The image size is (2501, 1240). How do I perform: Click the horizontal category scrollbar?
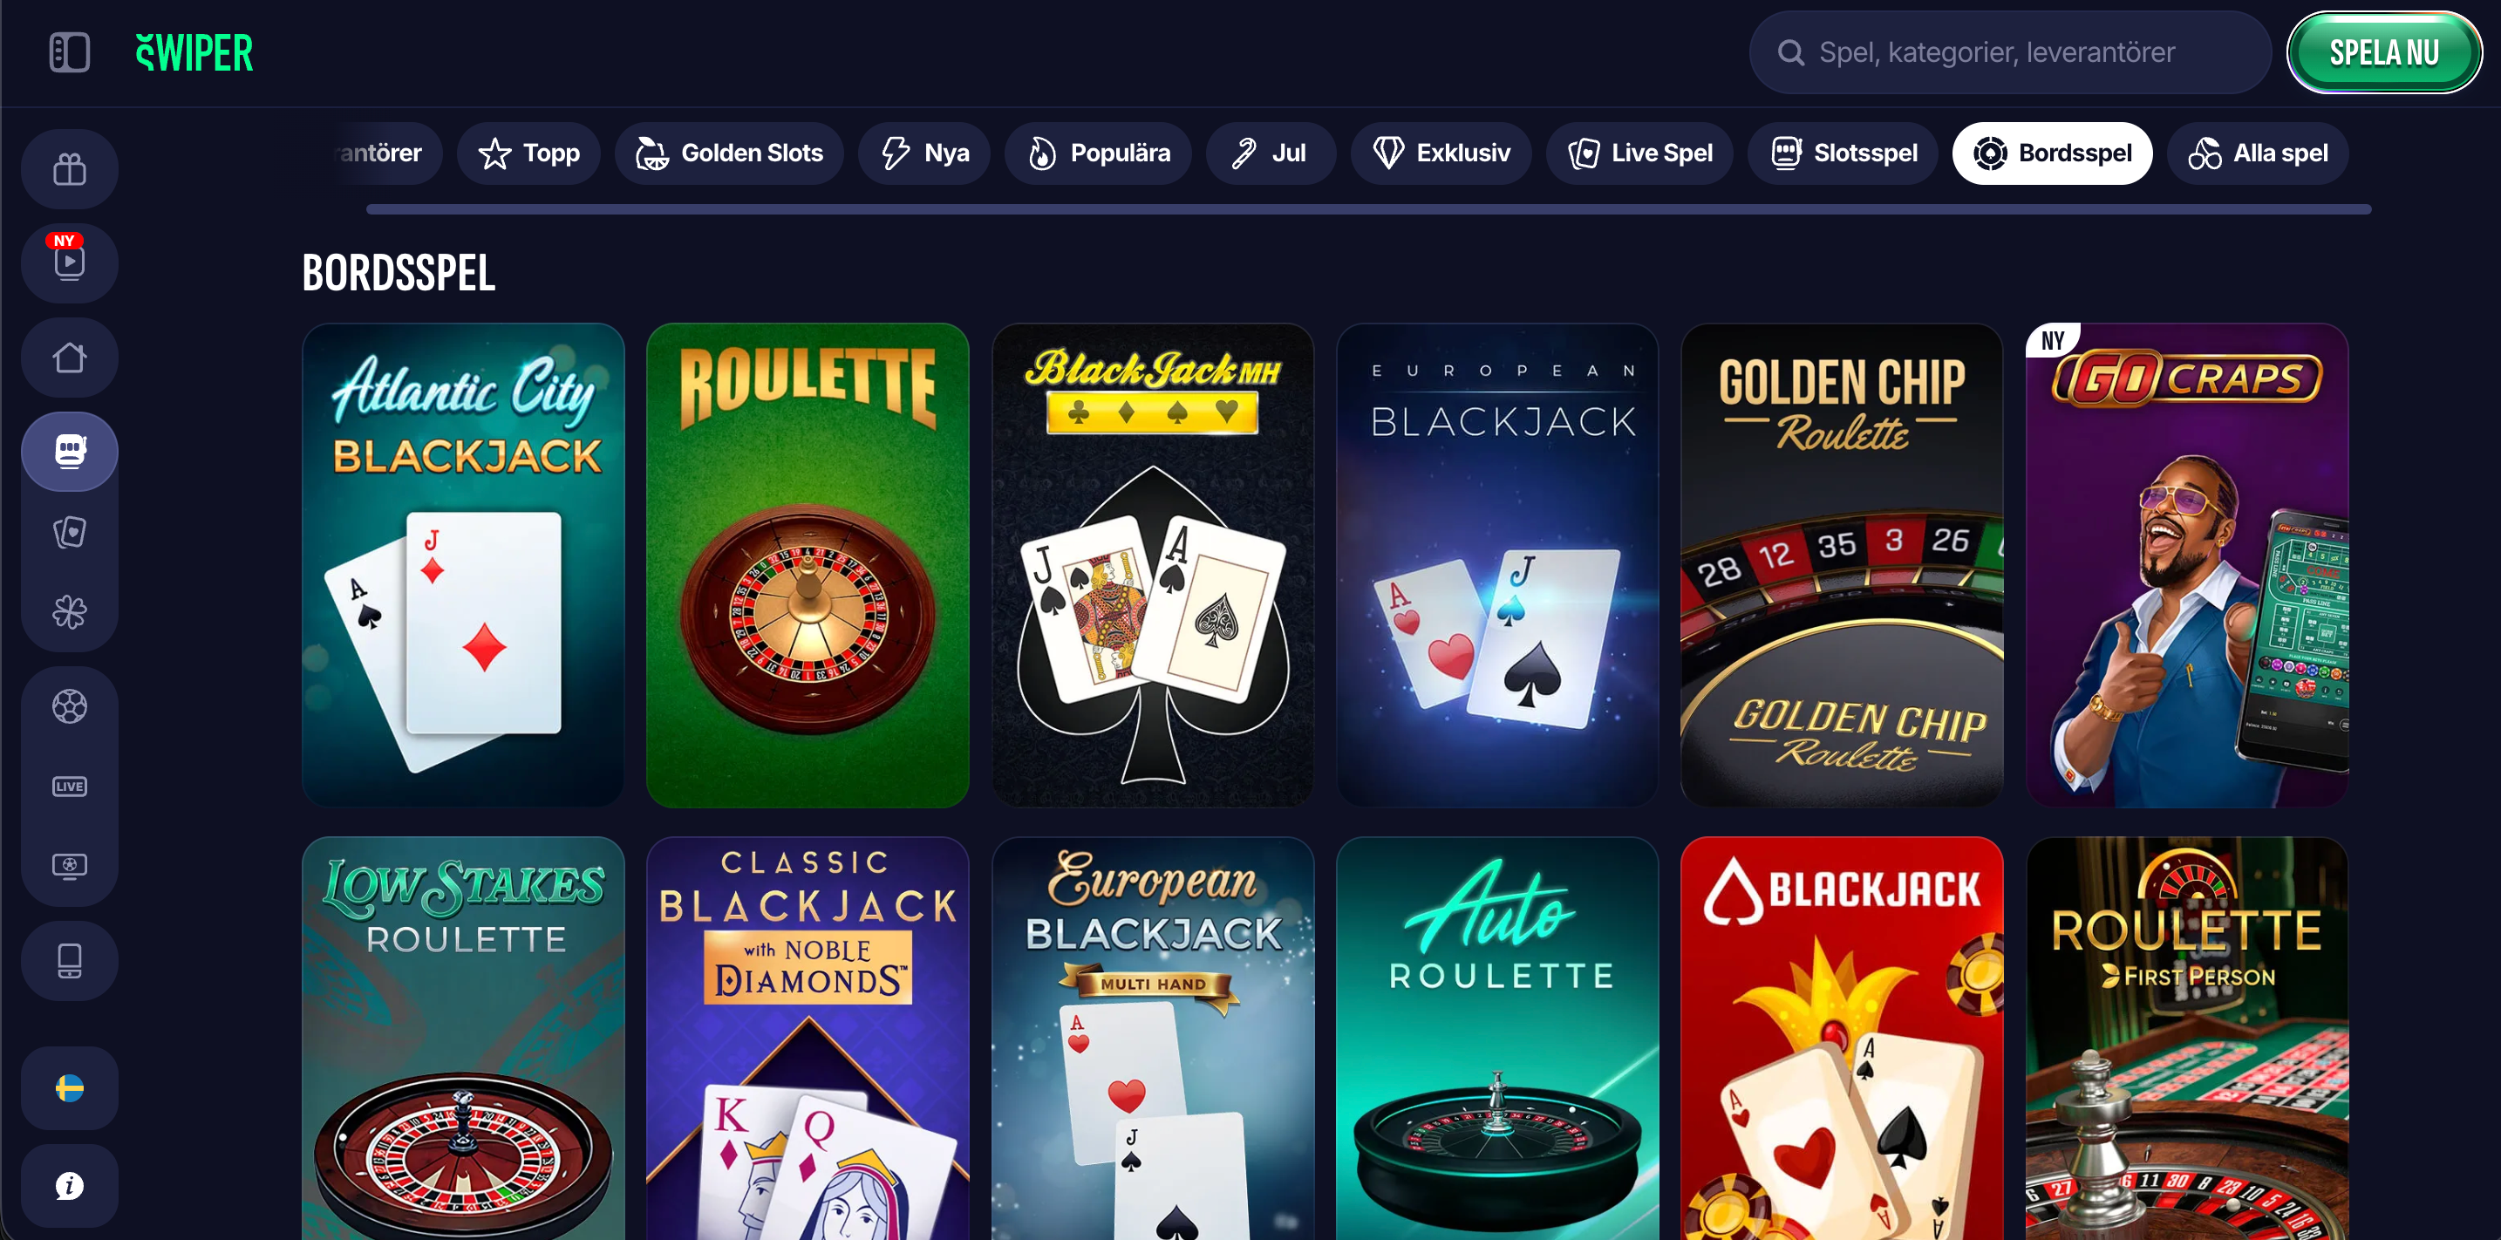(x=1369, y=210)
